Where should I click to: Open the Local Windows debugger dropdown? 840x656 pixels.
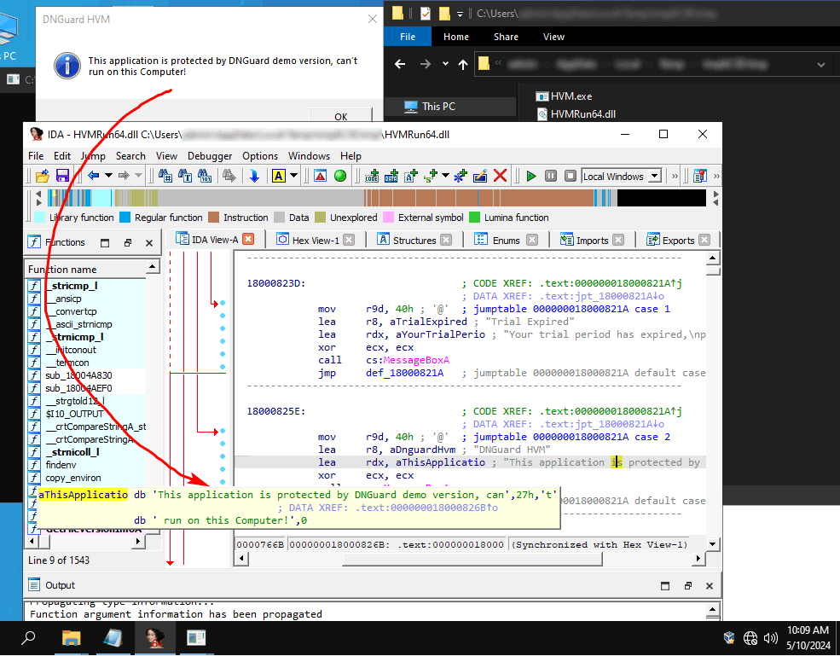coord(655,177)
